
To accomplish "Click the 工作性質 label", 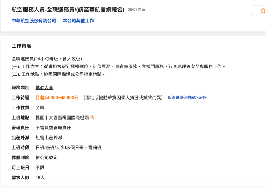I will [20, 108].
